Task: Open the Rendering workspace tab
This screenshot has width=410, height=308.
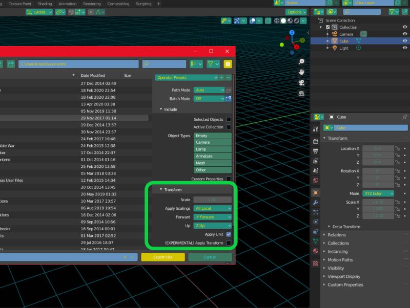Action: point(93,4)
